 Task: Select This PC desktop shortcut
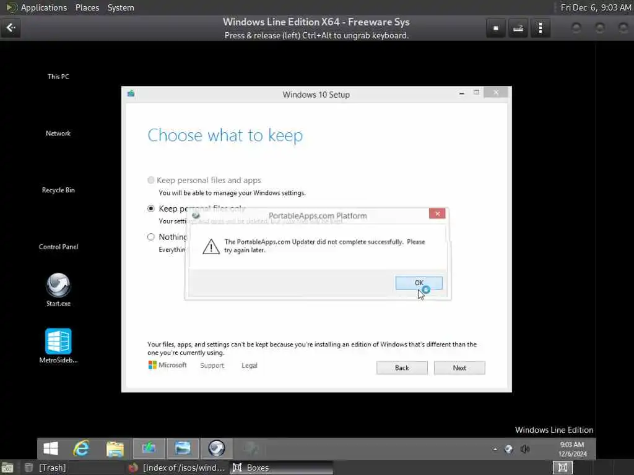click(x=58, y=77)
